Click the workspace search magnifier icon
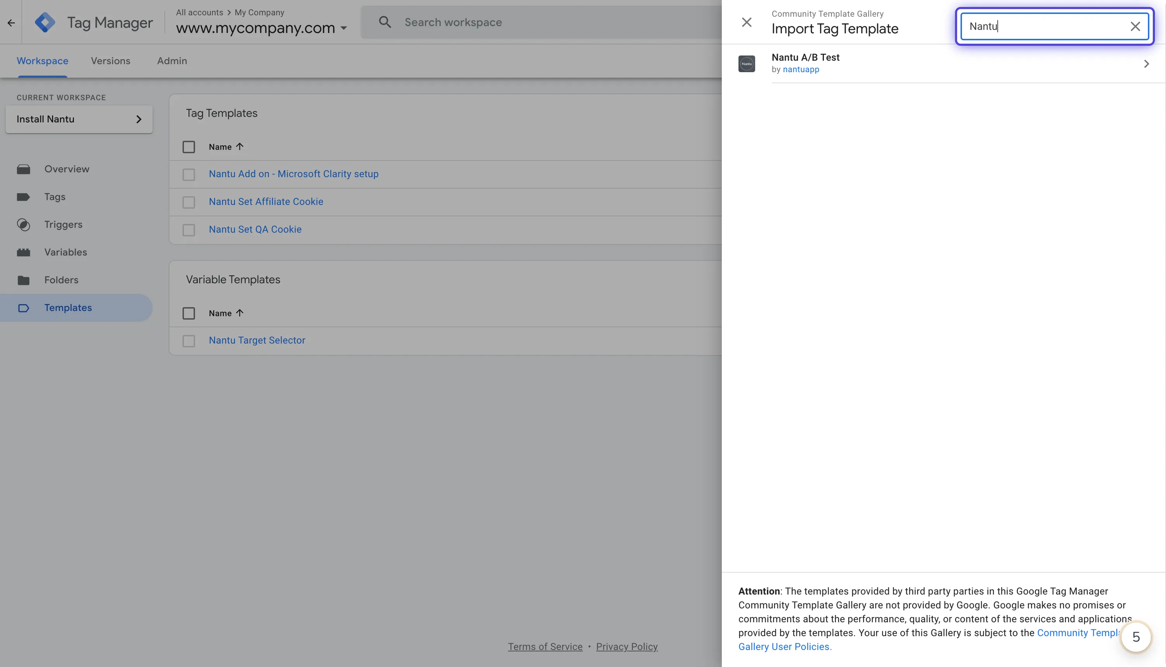This screenshot has height=667, width=1166. click(385, 22)
